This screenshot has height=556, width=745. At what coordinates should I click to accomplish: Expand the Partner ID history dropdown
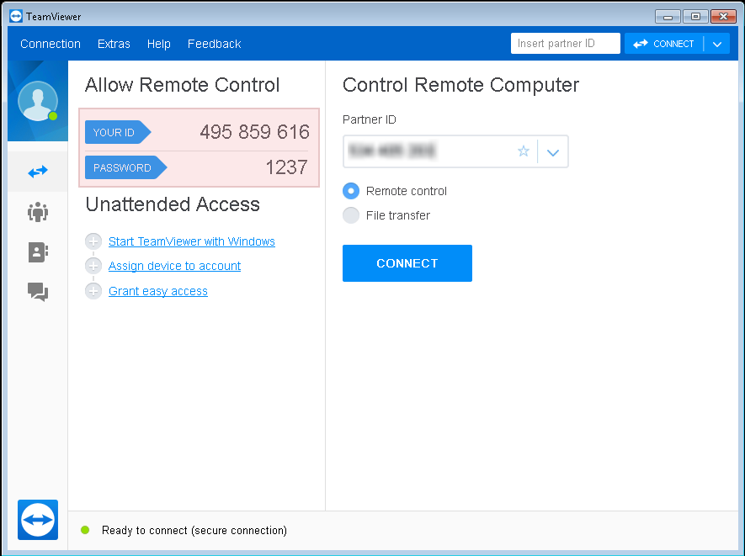click(552, 152)
